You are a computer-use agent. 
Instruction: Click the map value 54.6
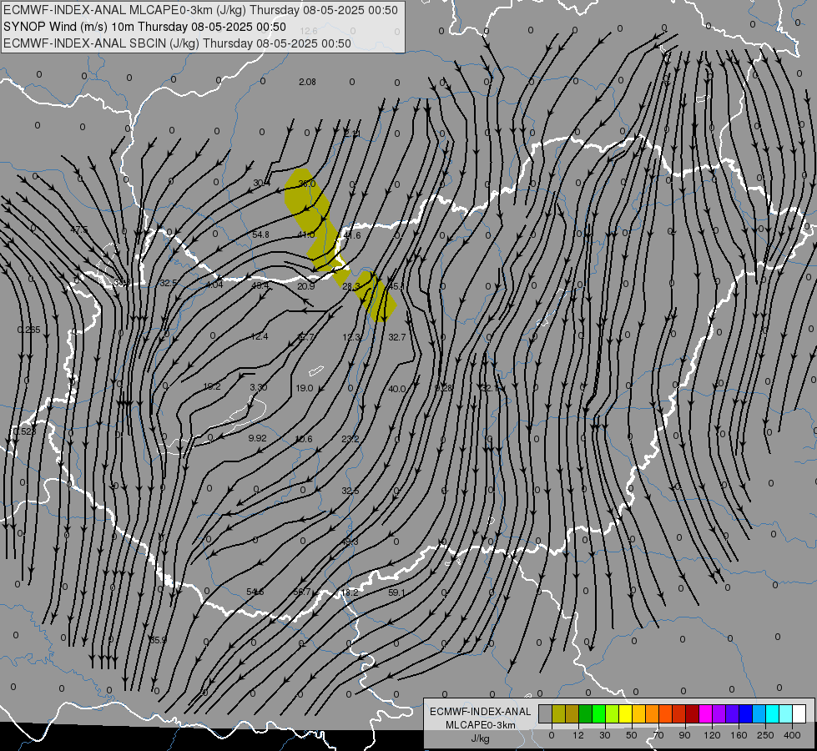click(255, 592)
